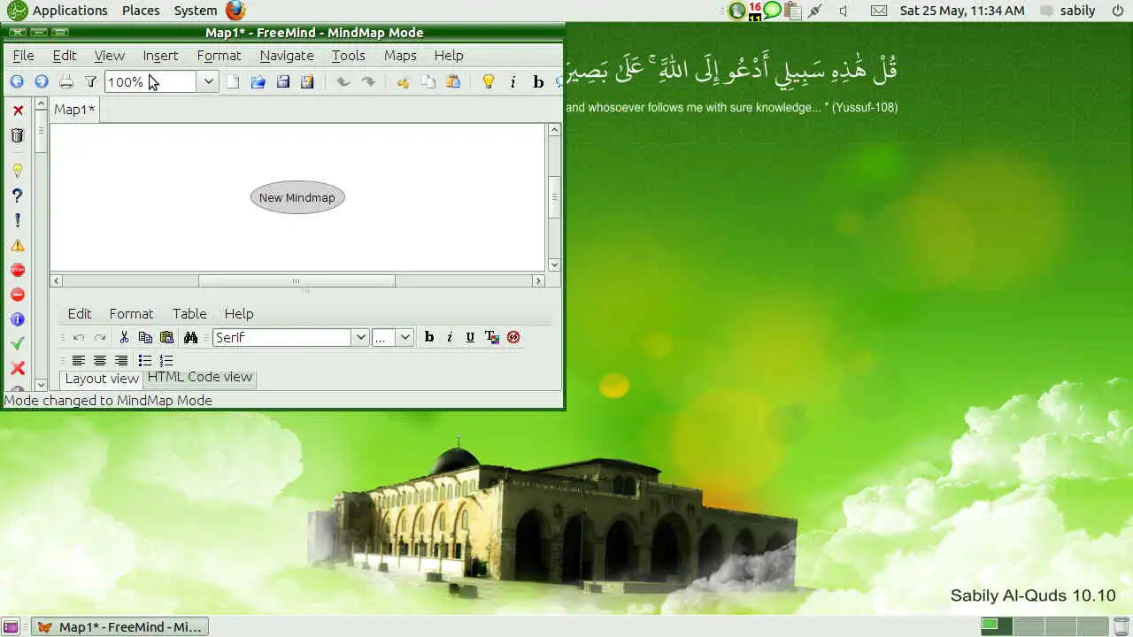This screenshot has width=1133, height=637.
Task: Insert ordered numbered list
Action: [x=166, y=360]
